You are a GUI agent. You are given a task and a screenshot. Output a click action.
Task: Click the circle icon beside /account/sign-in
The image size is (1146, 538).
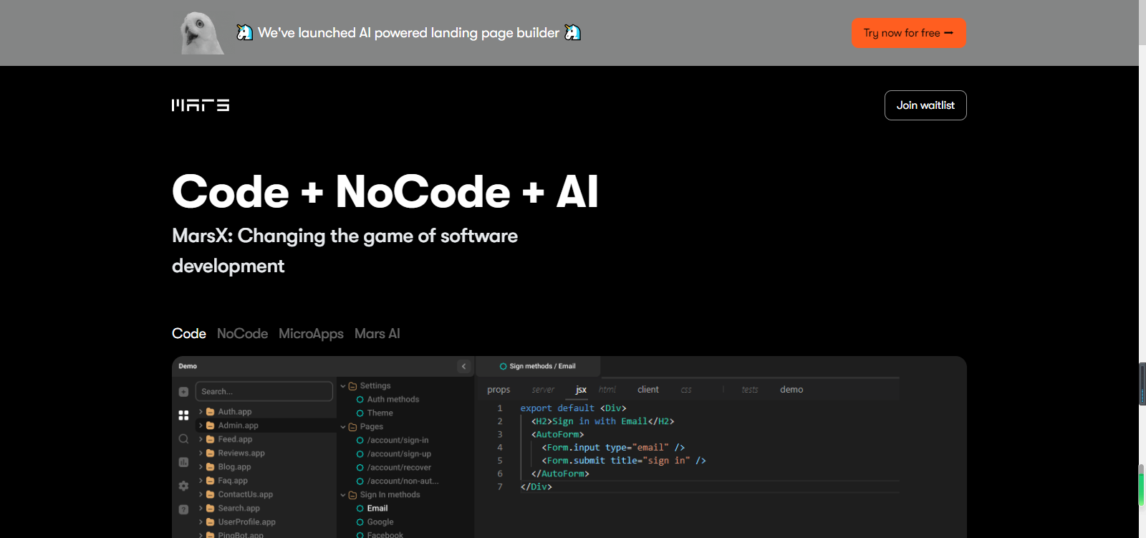pos(360,441)
